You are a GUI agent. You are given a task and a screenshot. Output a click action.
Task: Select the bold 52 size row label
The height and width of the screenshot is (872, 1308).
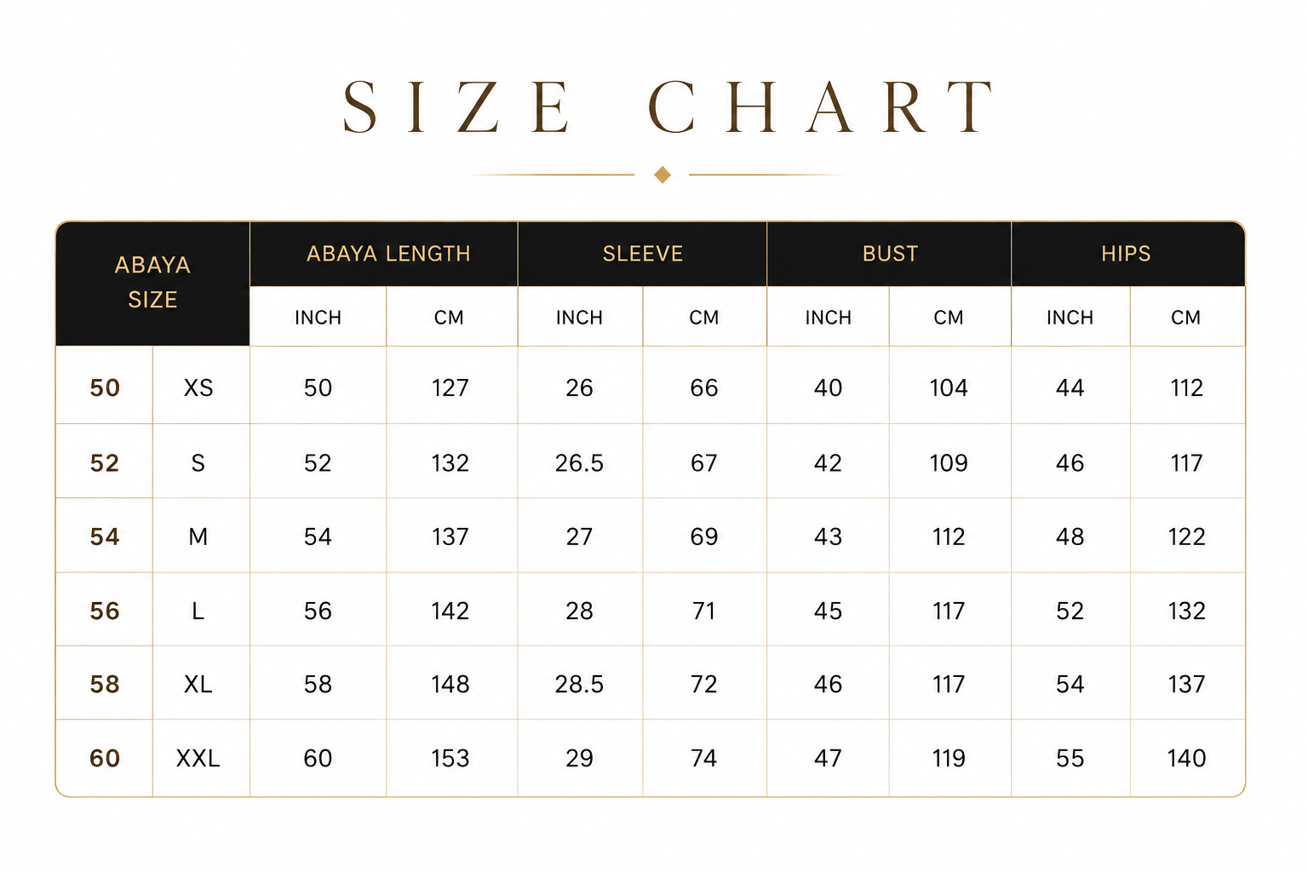click(x=105, y=463)
